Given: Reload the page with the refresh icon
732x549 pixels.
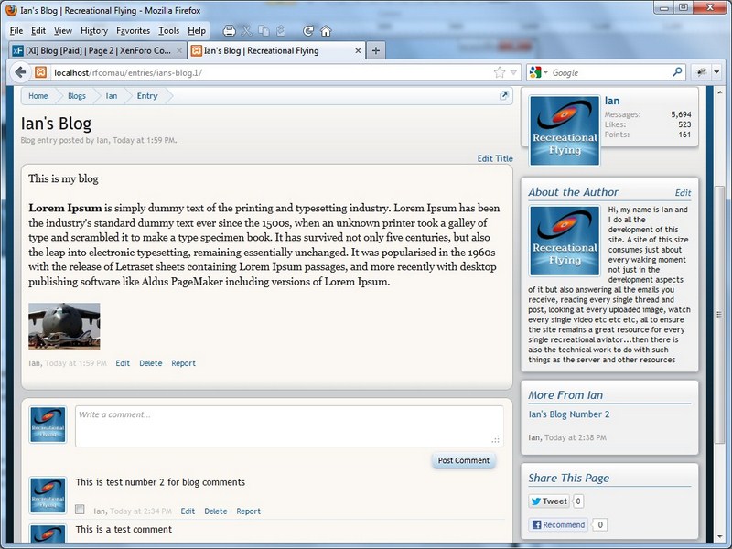Looking at the screenshot, I should 308,31.
